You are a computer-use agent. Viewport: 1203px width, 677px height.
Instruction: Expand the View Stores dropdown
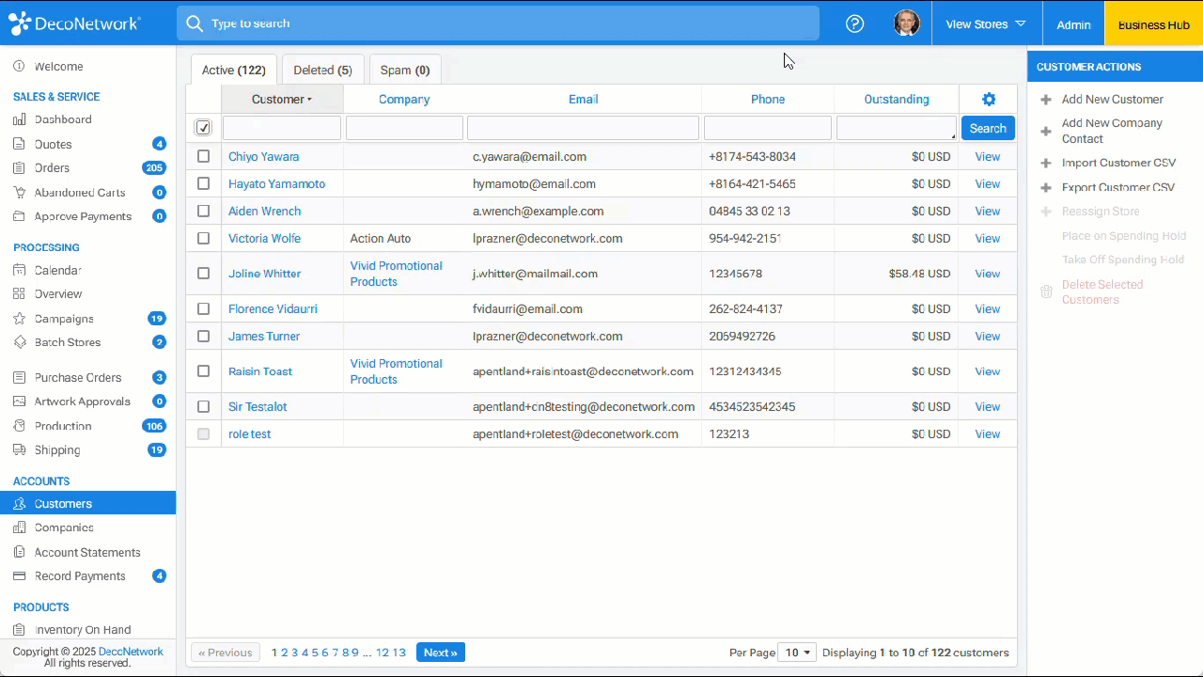click(x=985, y=24)
